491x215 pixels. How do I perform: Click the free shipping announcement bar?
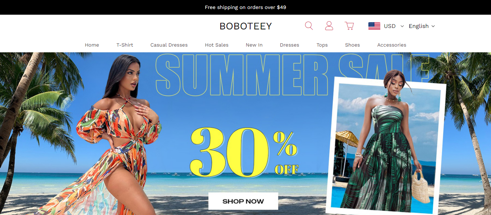245,7
